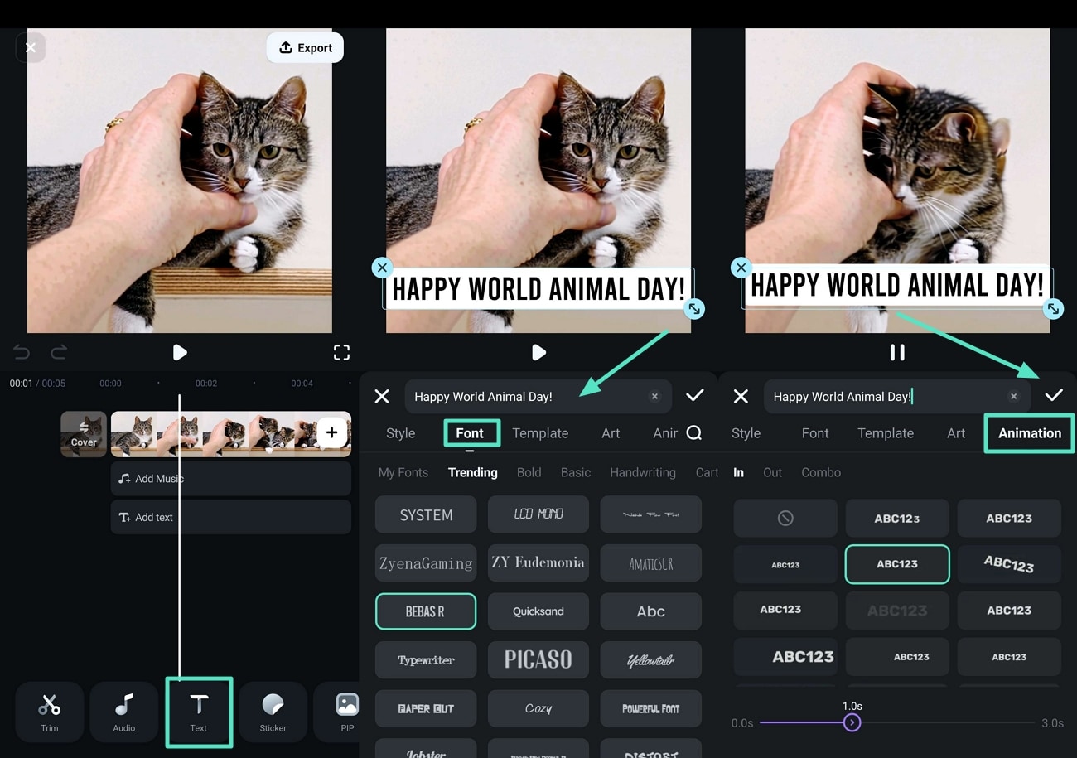
Task: Close the Font panel with X
Action: [382, 396]
